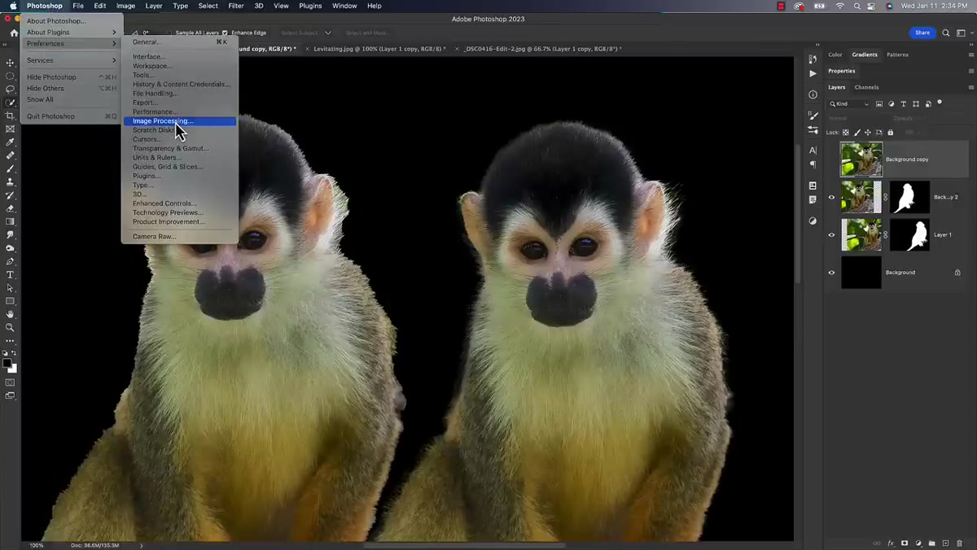
Task: Toggle Enhance Edge checkbox
Action: (226, 33)
